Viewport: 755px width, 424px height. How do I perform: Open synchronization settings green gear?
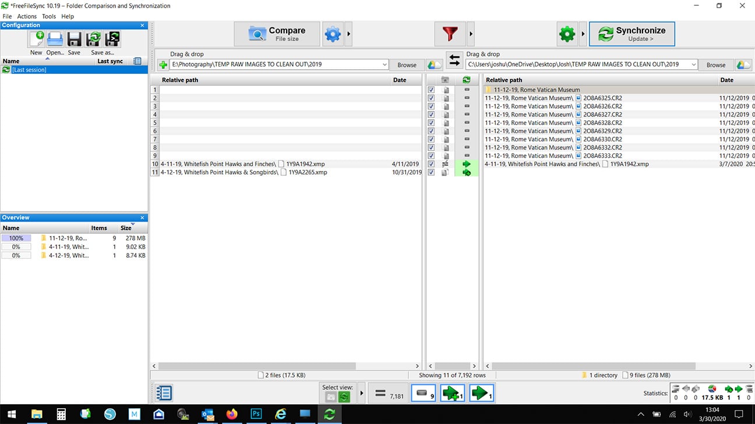tap(567, 34)
